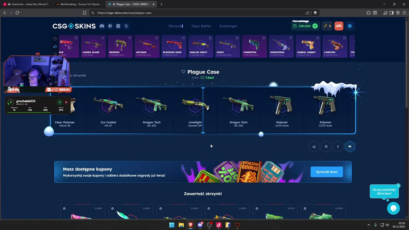Image resolution: width=409 pixels, height=230 pixels.
Task: Open the Instagram link in the header
Action: 118,26
